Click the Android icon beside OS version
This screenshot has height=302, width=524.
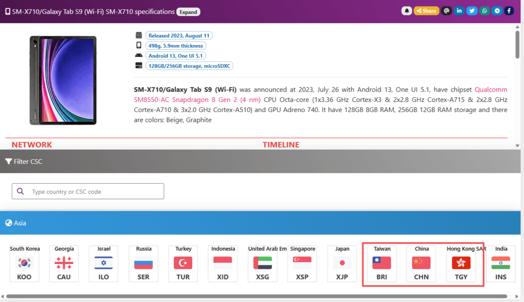(x=139, y=55)
